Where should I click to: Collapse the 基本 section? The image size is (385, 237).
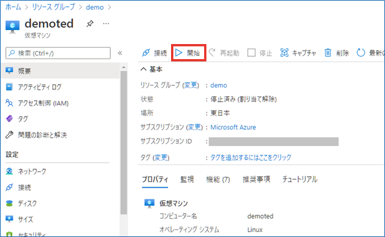pyautogui.click(x=144, y=70)
